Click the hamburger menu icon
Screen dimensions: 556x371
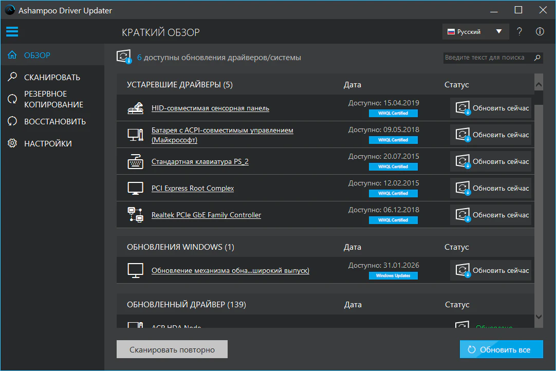click(x=12, y=32)
